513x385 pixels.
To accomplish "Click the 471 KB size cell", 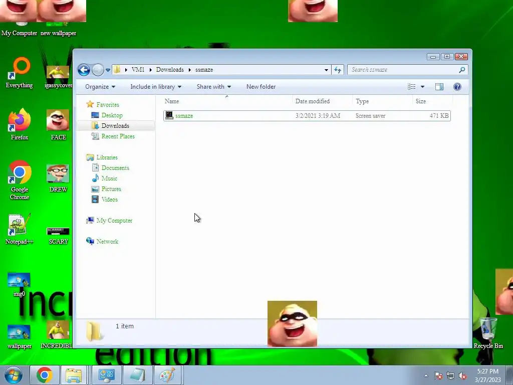I will [439, 116].
